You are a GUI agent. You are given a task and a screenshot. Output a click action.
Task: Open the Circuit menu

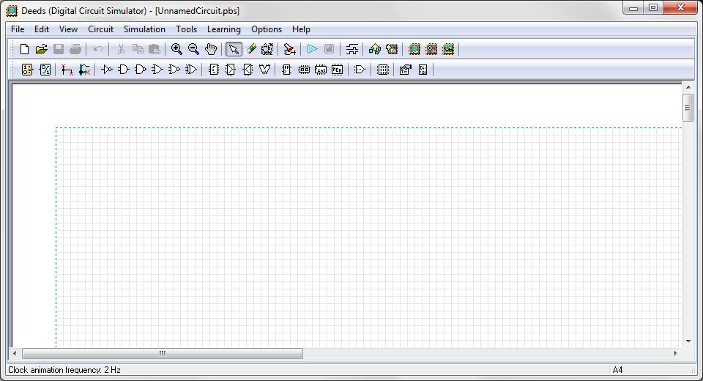[x=100, y=29]
